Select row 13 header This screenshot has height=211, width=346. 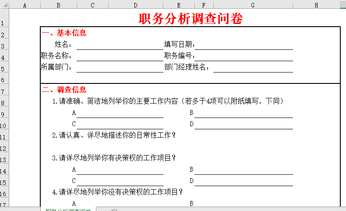4,158
